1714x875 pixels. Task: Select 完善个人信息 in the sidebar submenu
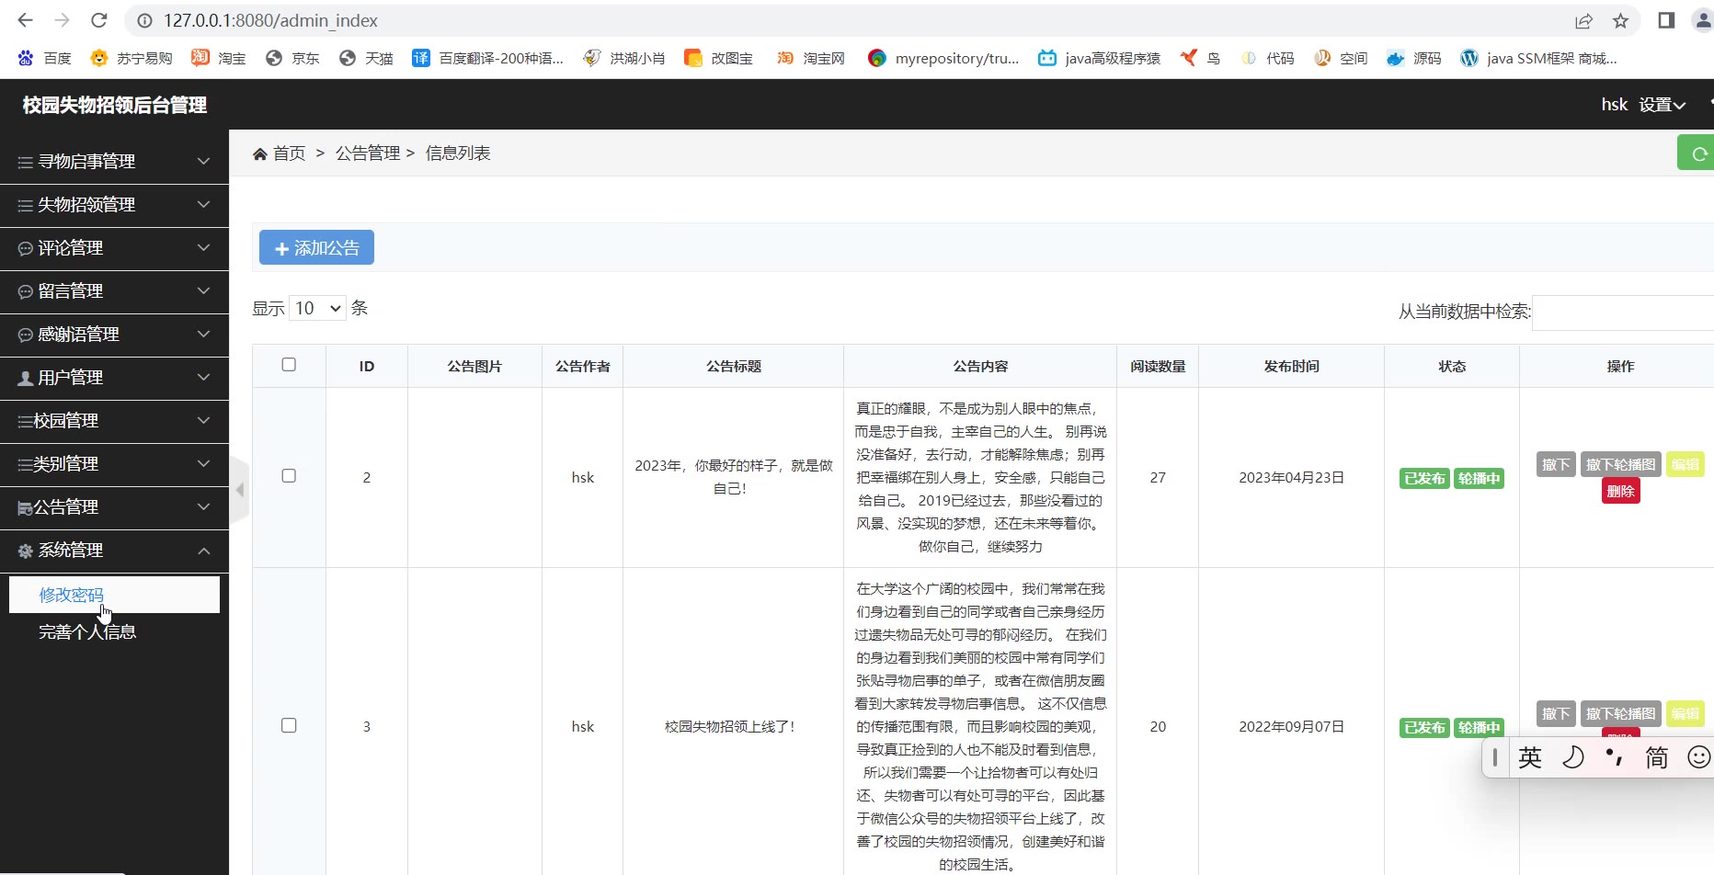pyautogui.click(x=87, y=632)
